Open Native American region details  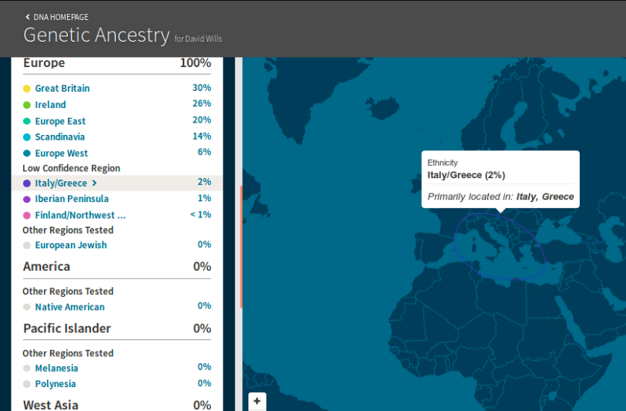click(69, 307)
